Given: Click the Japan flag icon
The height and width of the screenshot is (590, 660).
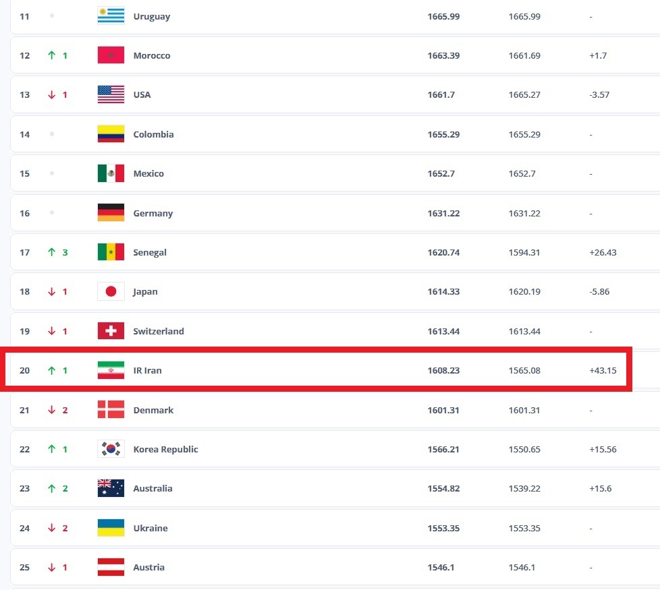Looking at the screenshot, I should coord(111,292).
